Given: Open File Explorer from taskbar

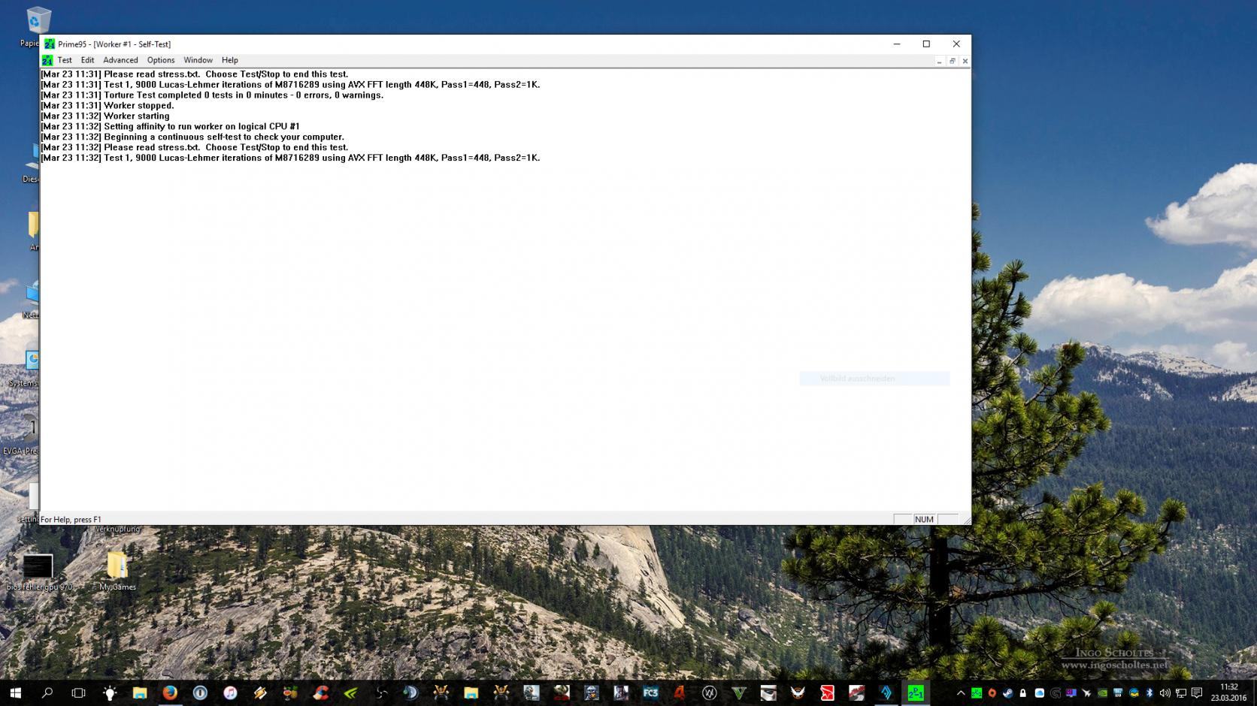Looking at the screenshot, I should coord(140,692).
